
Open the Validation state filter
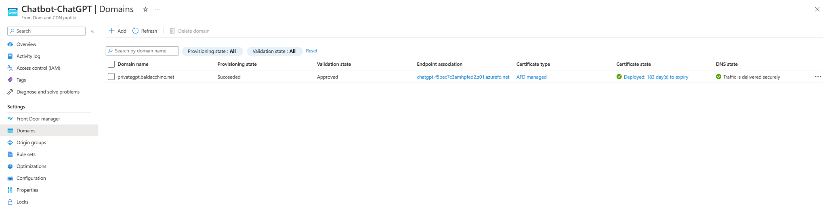click(x=275, y=51)
